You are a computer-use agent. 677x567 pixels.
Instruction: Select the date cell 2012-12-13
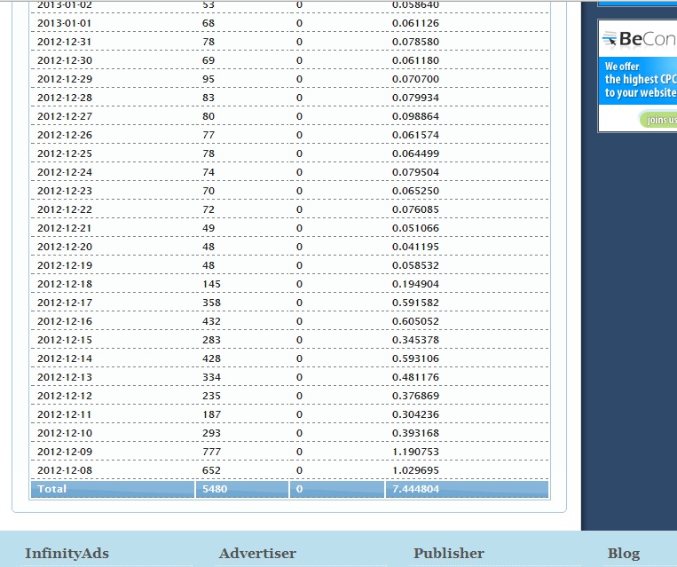[65, 377]
